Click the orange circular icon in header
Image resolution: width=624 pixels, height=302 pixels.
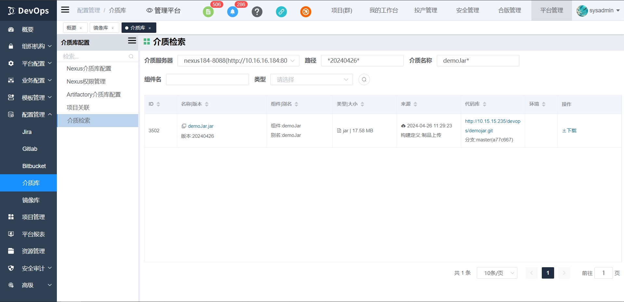305,12
